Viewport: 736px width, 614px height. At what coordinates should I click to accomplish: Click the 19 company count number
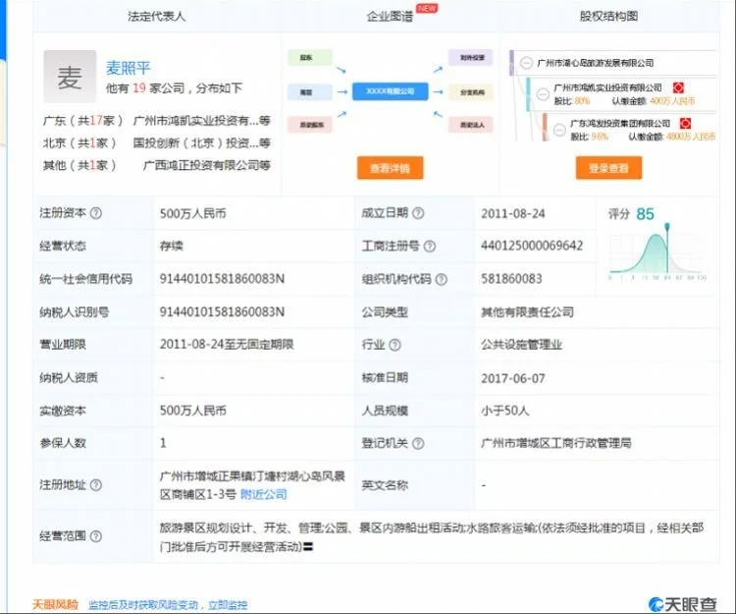[x=139, y=87]
